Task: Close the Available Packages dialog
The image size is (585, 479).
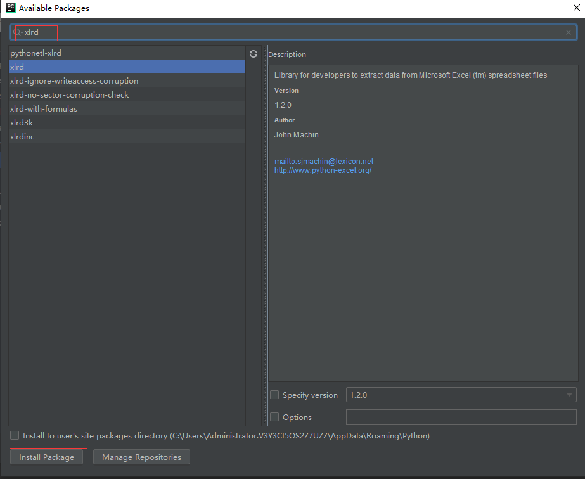Action: pos(574,8)
